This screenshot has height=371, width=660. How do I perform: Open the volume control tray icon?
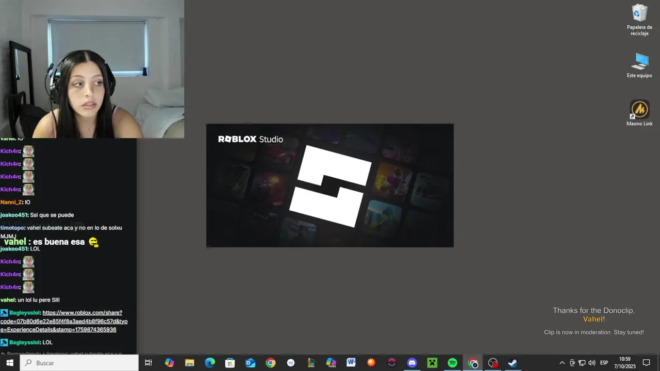(592, 363)
